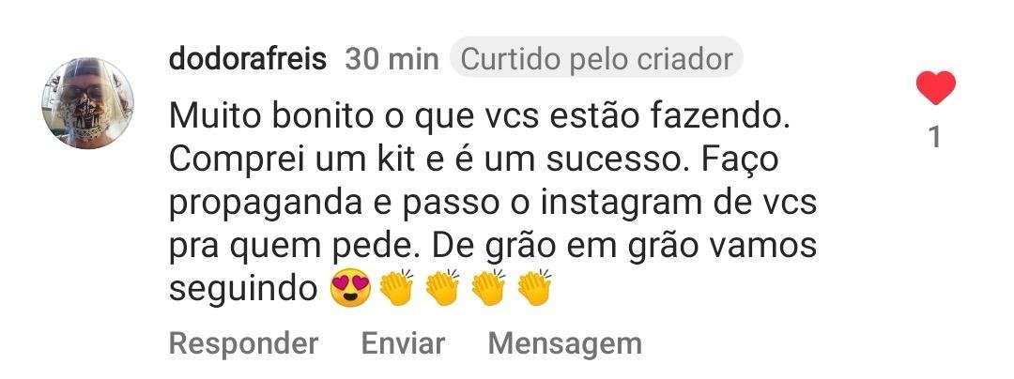Tap the Curtido pelo criador badge
The image size is (1014, 379).
596,59
